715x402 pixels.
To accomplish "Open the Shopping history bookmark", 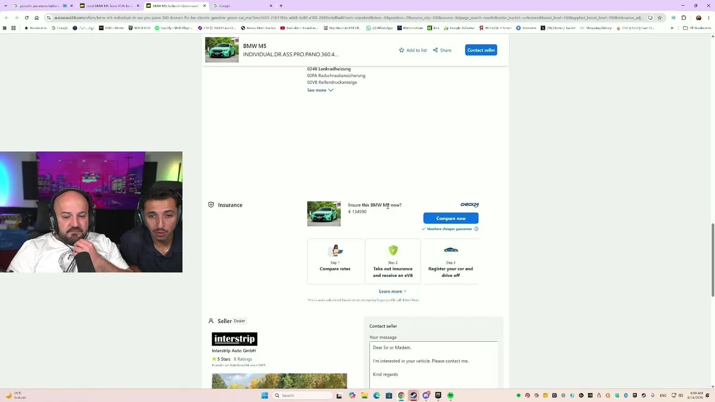I will point(596,28).
